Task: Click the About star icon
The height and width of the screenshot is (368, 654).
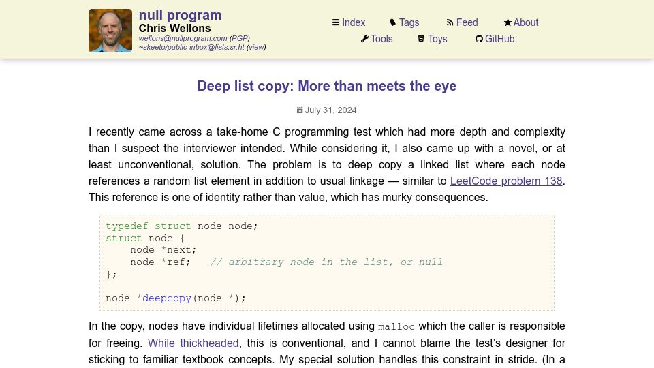Action: click(x=507, y=22)
